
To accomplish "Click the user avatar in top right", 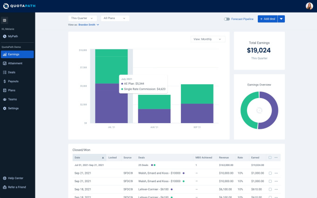I will (309, 6).
